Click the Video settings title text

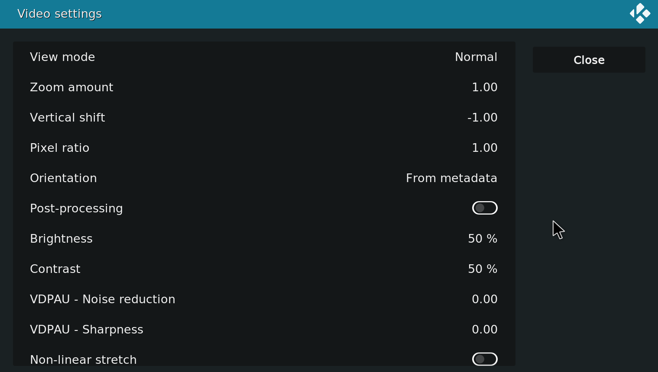tap(59, 14)
